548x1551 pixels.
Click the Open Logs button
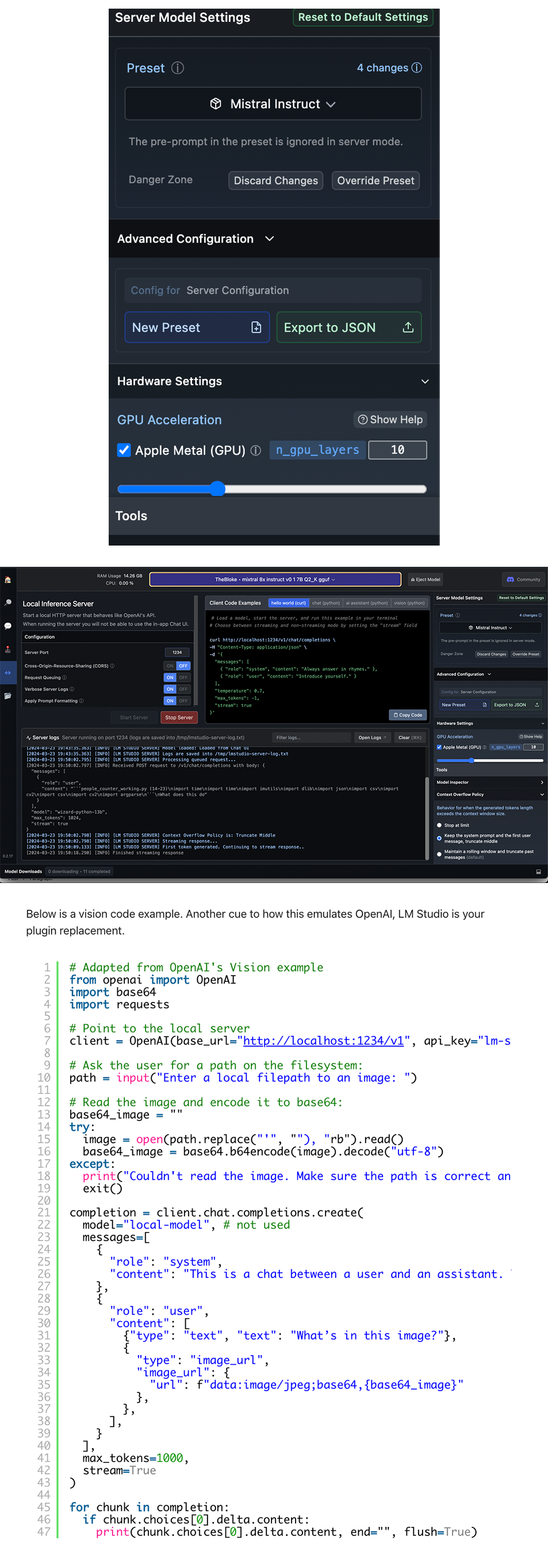[372, 738]
